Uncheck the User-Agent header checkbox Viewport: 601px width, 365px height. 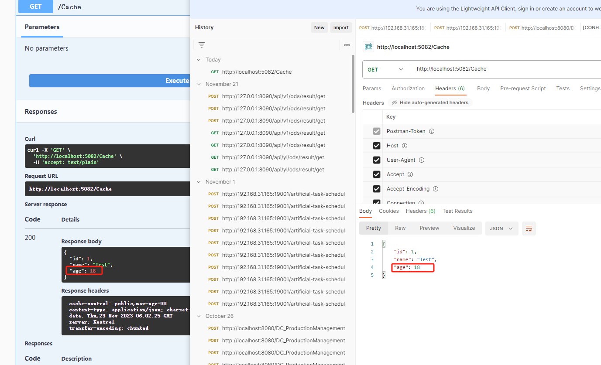tap(377, 160)
